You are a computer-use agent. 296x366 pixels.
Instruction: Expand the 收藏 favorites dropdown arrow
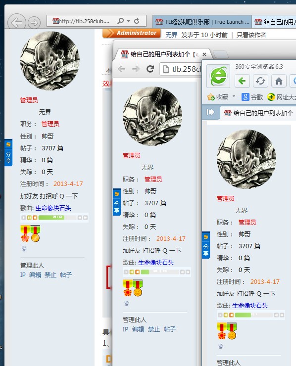234,96
